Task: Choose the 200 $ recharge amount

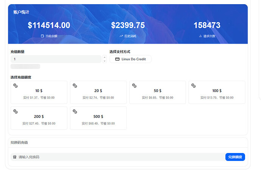Action: pos(39,118)
